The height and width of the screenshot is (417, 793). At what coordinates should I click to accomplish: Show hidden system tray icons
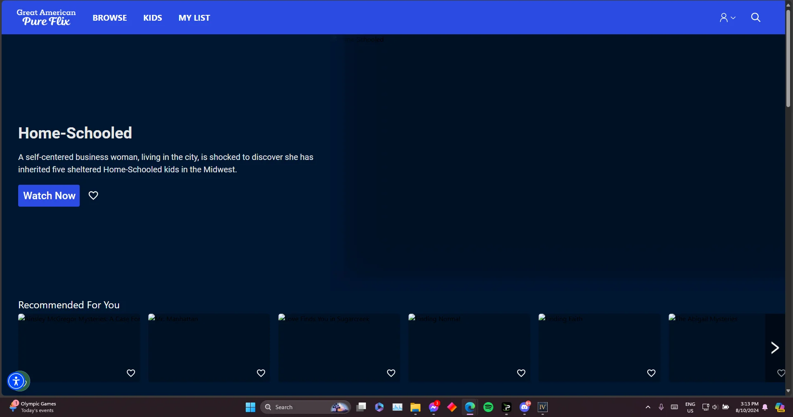point(648,407)
